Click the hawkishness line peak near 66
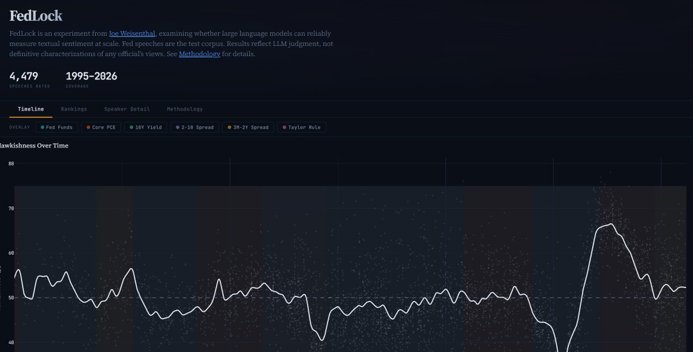693x352 pixels. tap(611, 224)
